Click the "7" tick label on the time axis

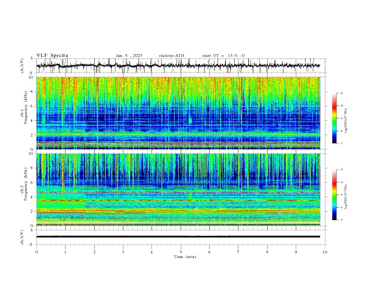click(238, 252)
